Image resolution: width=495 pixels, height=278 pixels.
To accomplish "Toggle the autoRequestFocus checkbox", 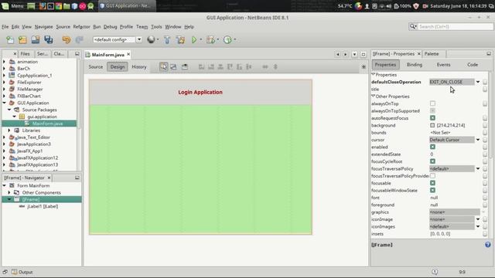I will 432,118.
